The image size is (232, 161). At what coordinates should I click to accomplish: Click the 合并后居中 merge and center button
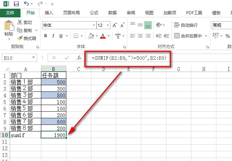pos(188,36)
